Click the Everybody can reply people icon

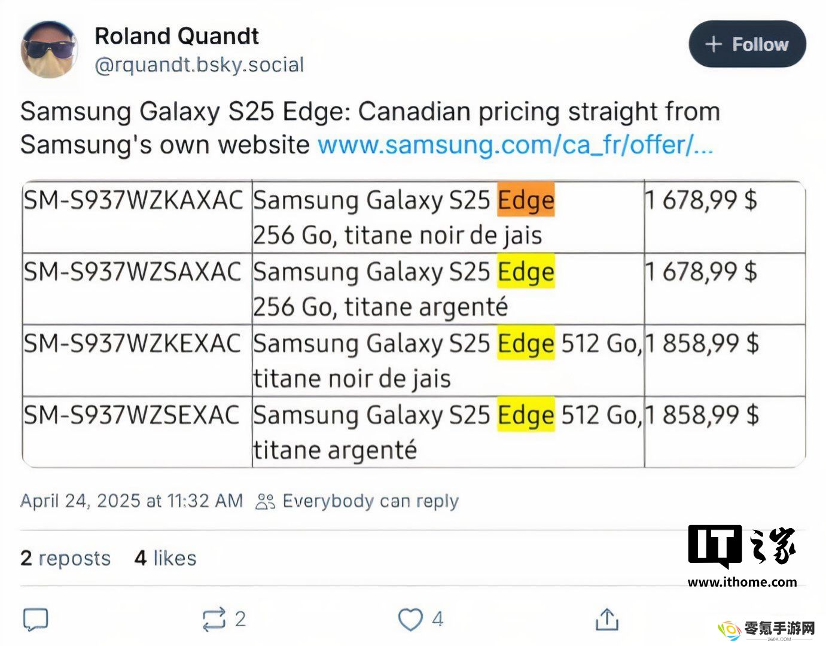point(265,501)
